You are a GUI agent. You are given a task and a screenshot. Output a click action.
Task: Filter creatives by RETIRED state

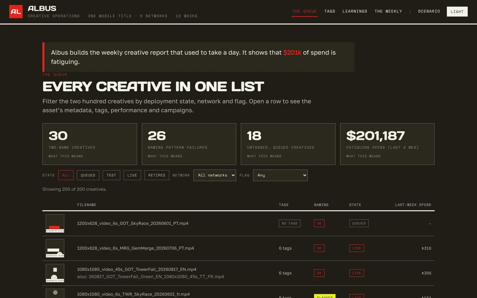click(157, 175)
